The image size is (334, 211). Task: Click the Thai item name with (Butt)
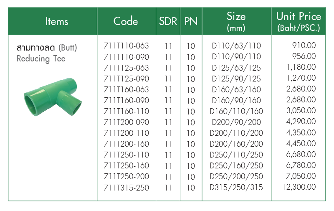(x=47, y=48)
